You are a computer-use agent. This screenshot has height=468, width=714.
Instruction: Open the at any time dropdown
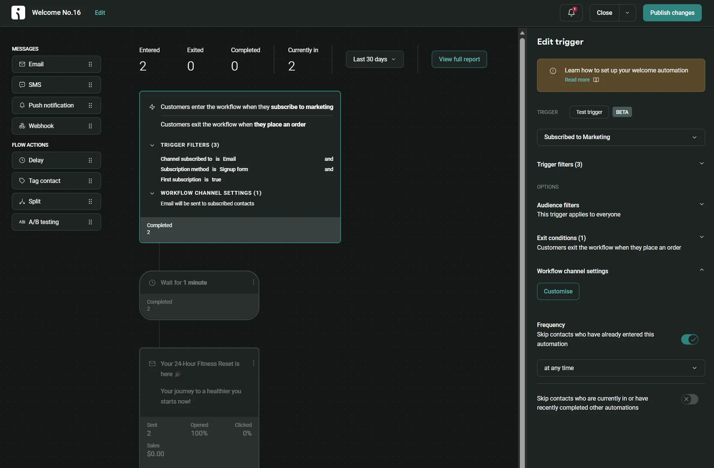(621, 368)
